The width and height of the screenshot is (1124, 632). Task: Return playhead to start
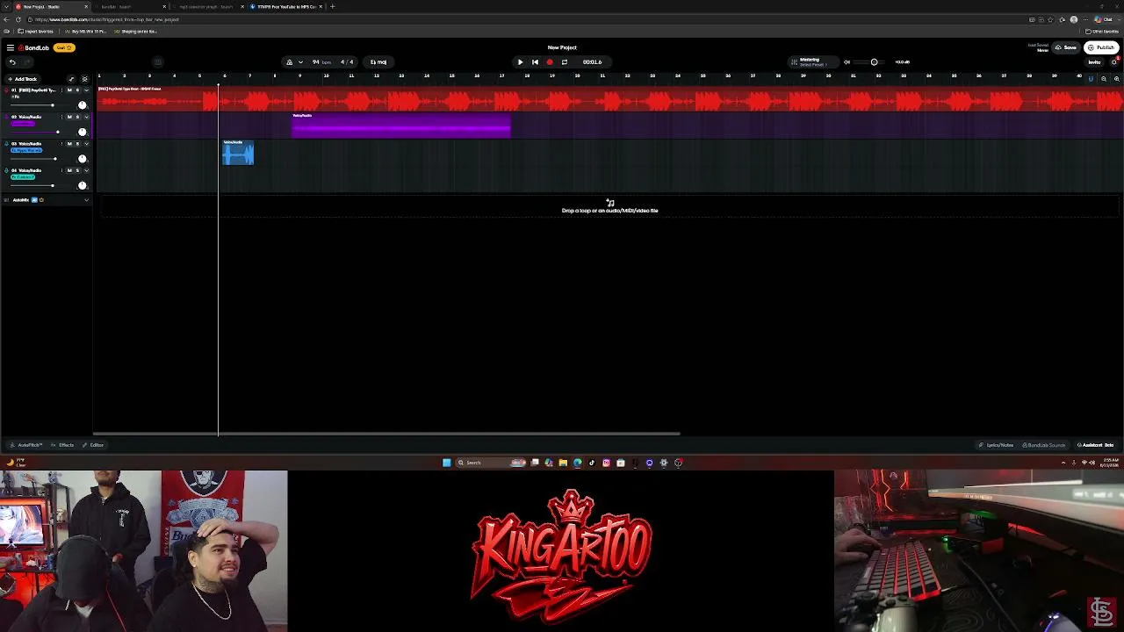pyautogui.click(x=535, y=62)
